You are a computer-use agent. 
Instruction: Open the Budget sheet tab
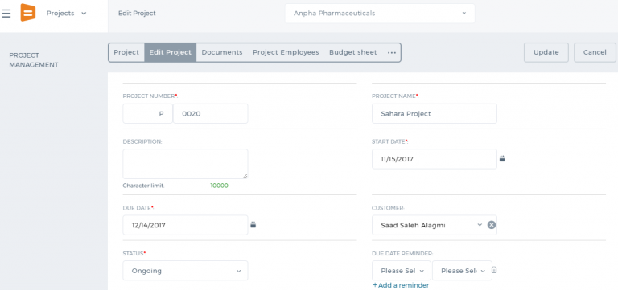(352, 52)
